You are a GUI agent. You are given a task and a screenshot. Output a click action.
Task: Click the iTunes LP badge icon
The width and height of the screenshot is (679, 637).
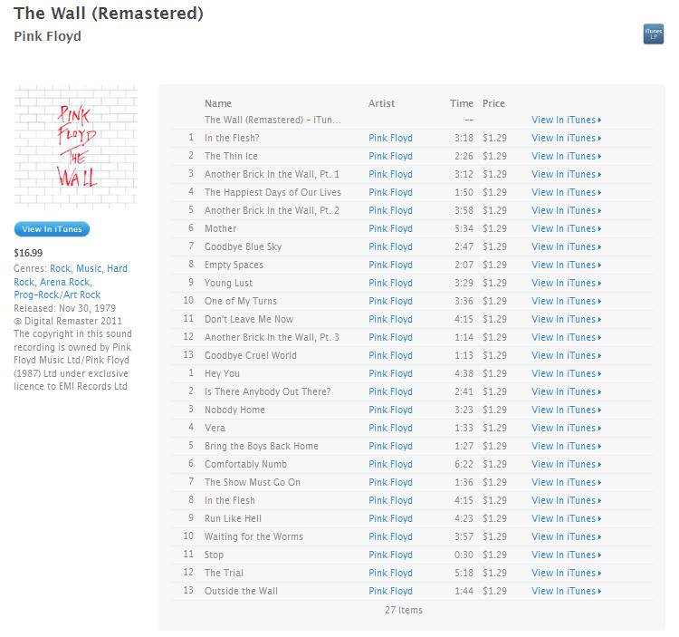tap(653, 34)
